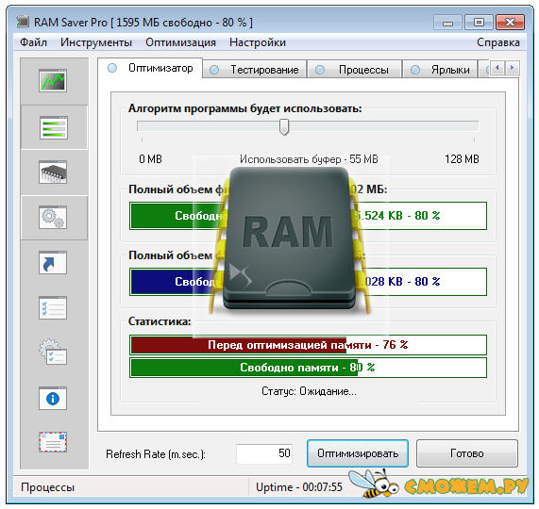Click the Оптимизировать button
Screen dimensions: 539x509
[358, 453]
